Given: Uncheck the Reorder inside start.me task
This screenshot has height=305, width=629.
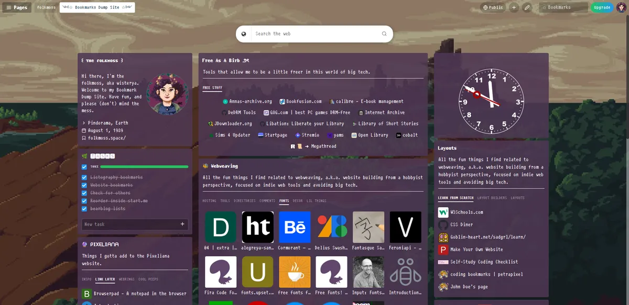Looking at the screenshot, I should 84,201.
